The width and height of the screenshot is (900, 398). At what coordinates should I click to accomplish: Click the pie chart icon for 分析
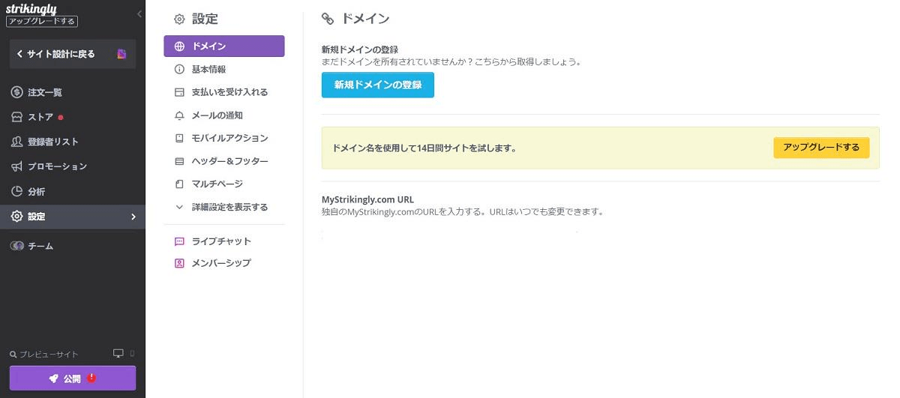tap(16, 191)
